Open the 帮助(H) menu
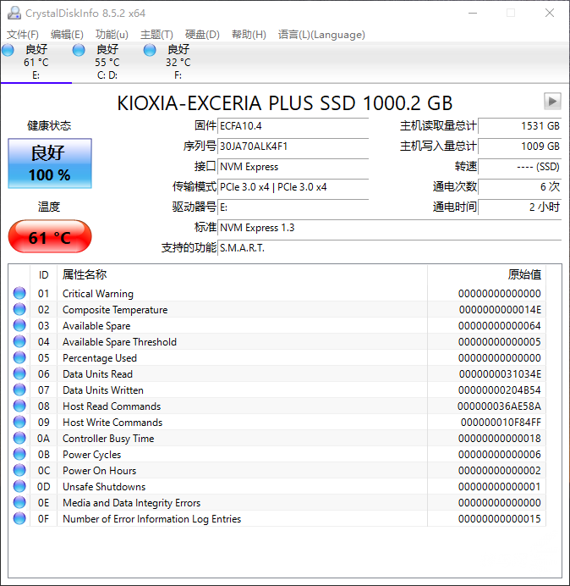The width and height of the screenshot is (570, 586). (x=249, y=35)
